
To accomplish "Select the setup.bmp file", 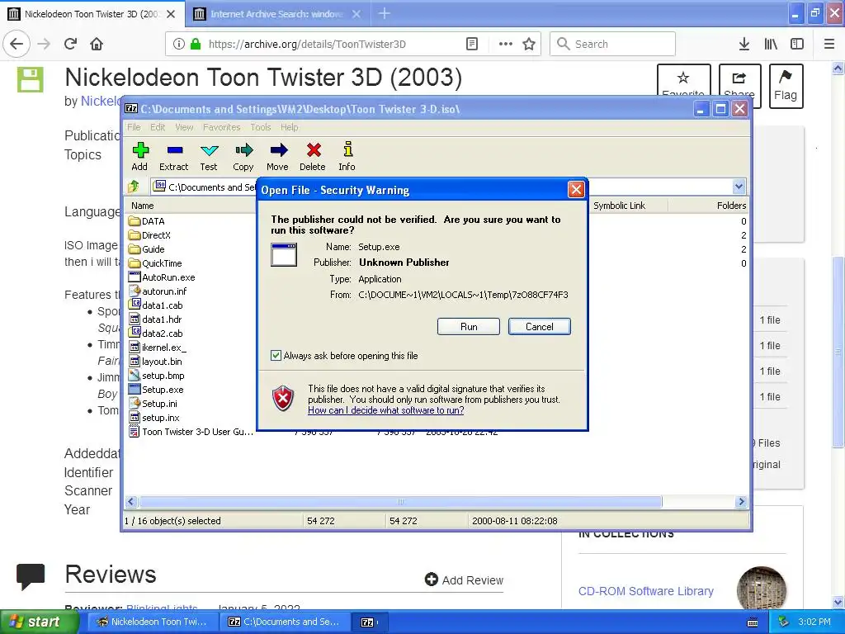I will (x=156, y=376).
